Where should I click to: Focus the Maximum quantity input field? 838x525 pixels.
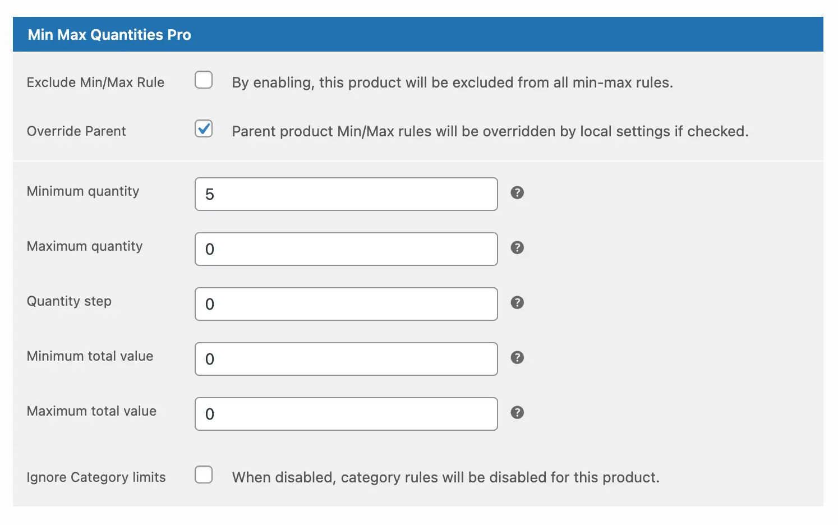(x=346, y=249)
